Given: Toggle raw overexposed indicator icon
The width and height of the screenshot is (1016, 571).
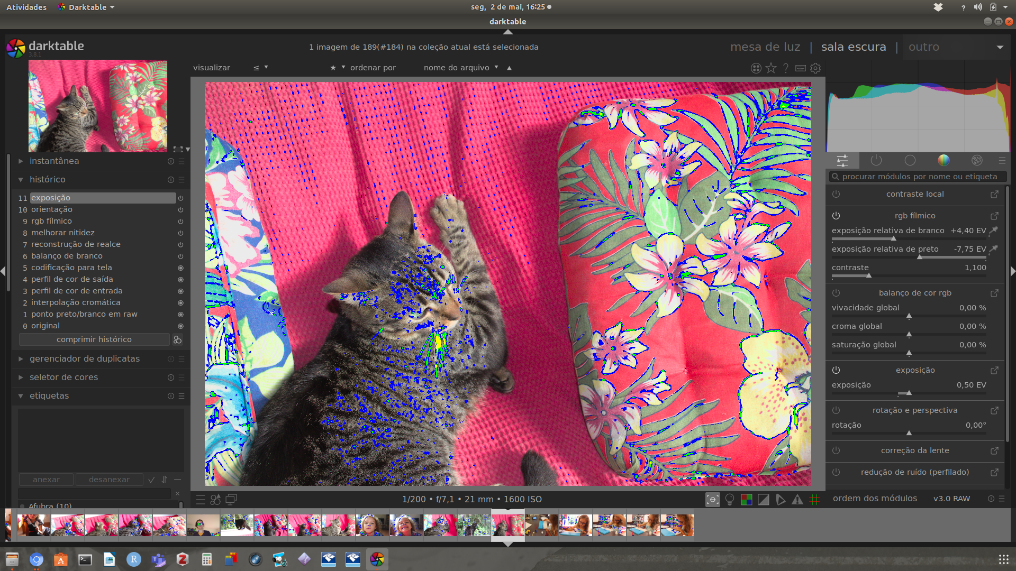Looking at the screenshot, I should [746, 500].
